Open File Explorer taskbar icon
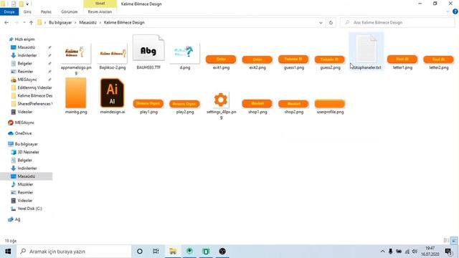459x258 pixels. pos(173,252)
